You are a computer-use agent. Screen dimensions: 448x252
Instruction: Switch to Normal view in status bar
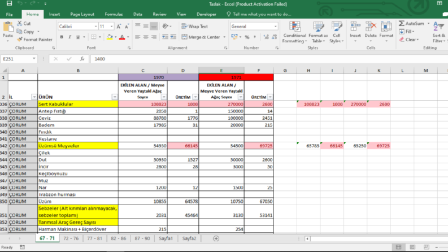point(399,247)
